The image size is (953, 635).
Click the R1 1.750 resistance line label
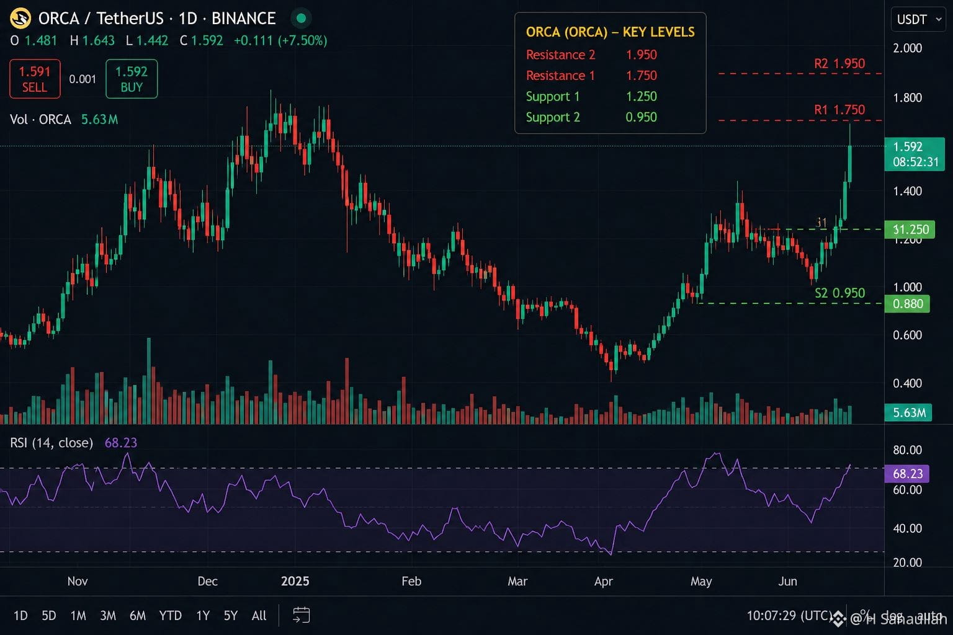click(839, 110)
